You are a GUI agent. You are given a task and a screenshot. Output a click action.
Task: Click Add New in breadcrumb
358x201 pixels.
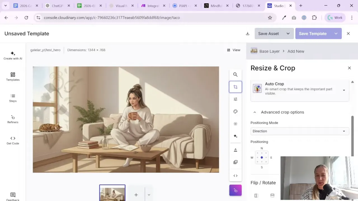pos(296,51)
